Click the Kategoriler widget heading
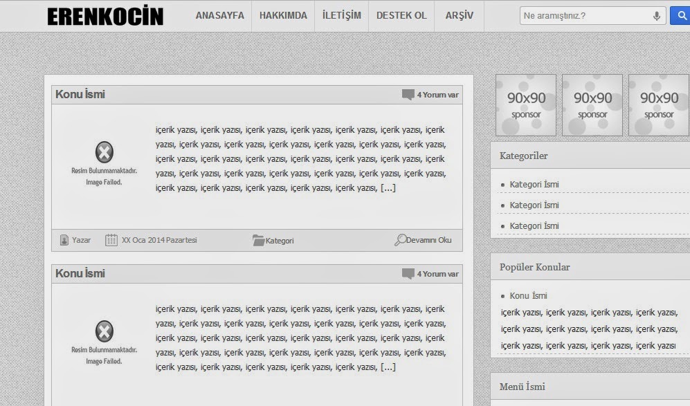 [524, 156]
